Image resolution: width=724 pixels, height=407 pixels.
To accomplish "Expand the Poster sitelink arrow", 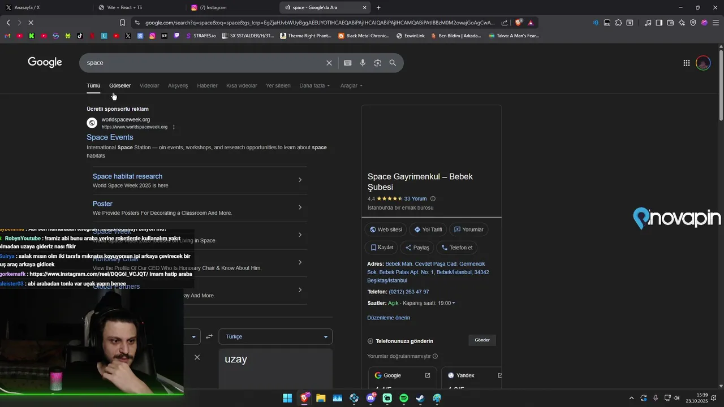I will pyautogui.click(x=300, y=207).
